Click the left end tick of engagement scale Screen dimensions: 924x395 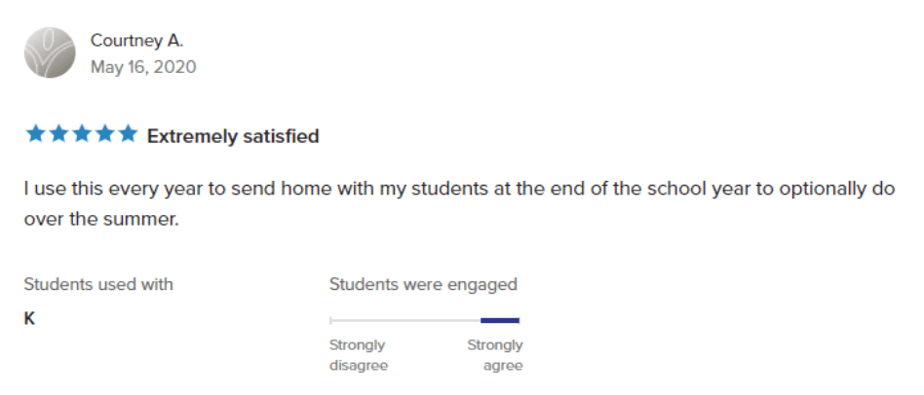pyautogui.click(x=331, y=320)
